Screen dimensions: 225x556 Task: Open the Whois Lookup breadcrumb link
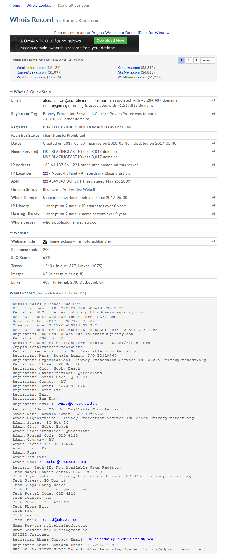(x=39, y=5)
